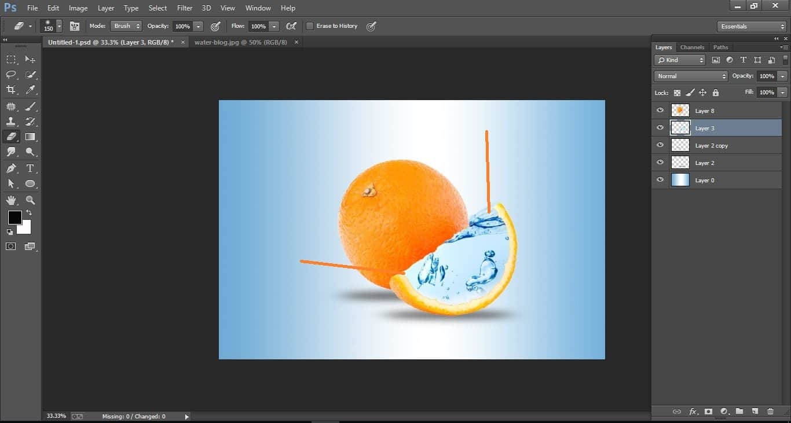Select the Crop tool

tap(12, 90)
